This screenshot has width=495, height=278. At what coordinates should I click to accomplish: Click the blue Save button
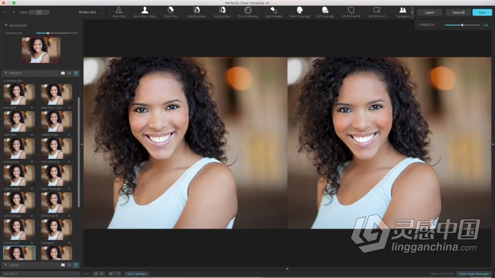[x=482, y=13]
